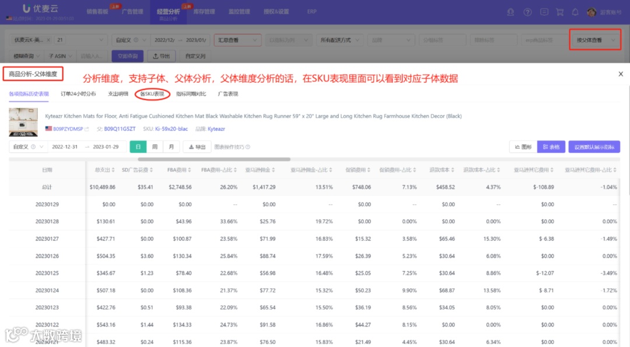Click the open-link icon beside ASIN B09PZYDMSP
The width and height of the screenshot is (630, 347).
tap(87, 129)
